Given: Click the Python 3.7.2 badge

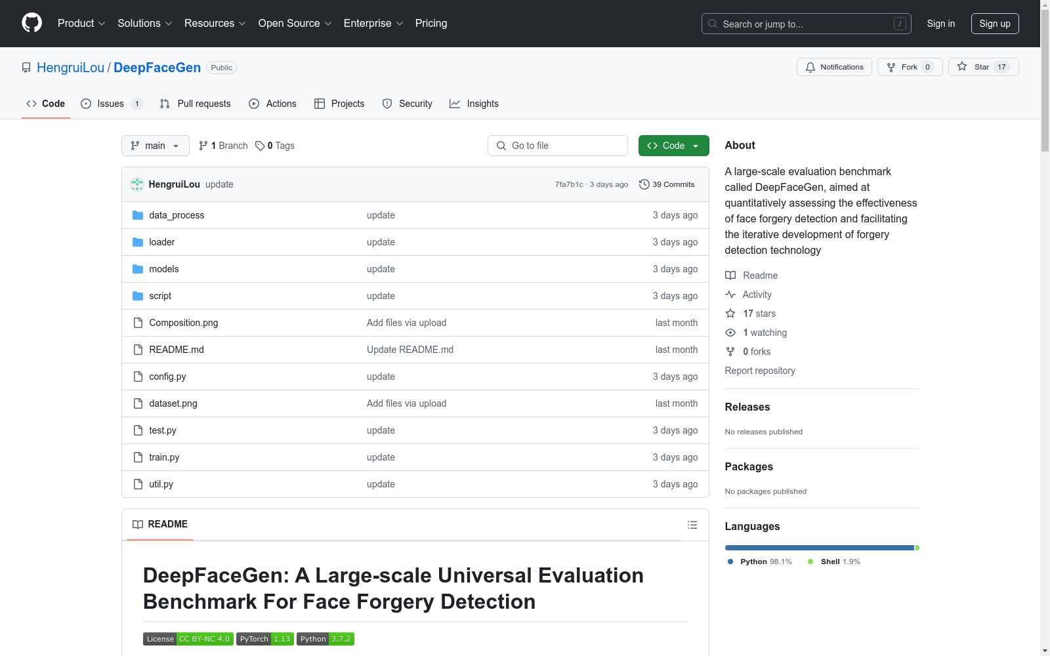Looking at the screenshot, I should (325, 639).
